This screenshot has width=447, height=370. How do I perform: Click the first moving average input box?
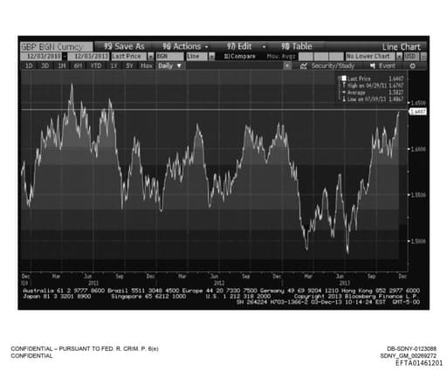(x=306, y=57)
